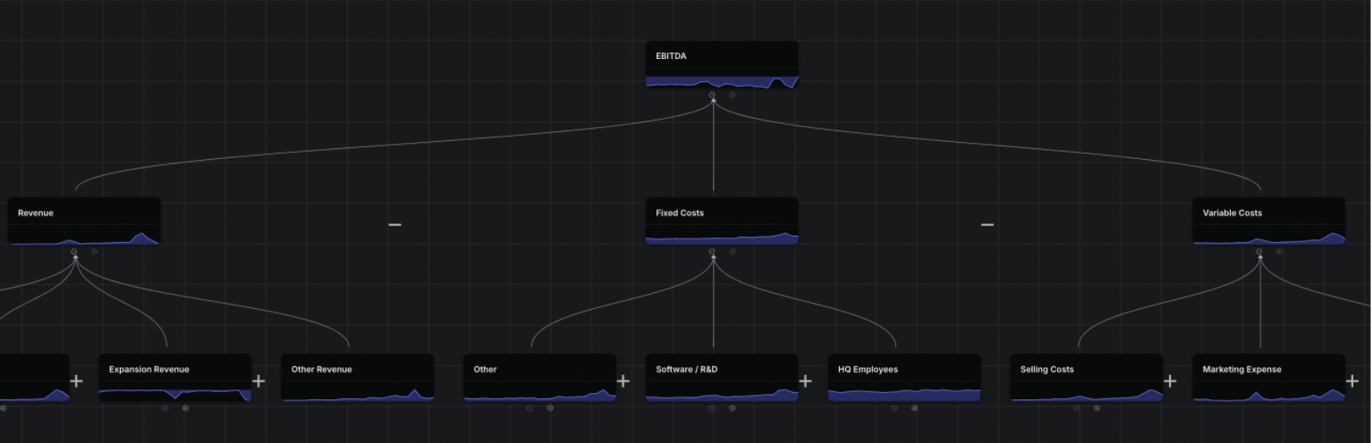This screenshot has width=1372, height=443.
Task: Click the minus circle under Software / R&D
Action: [712, 408]
